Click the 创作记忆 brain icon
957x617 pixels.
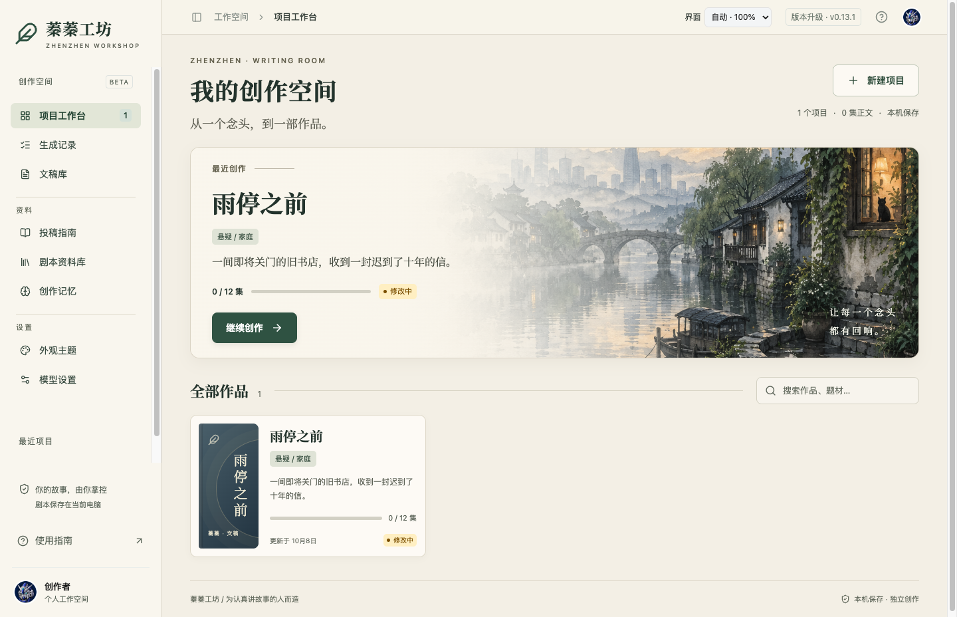click(x=25, y=291)
